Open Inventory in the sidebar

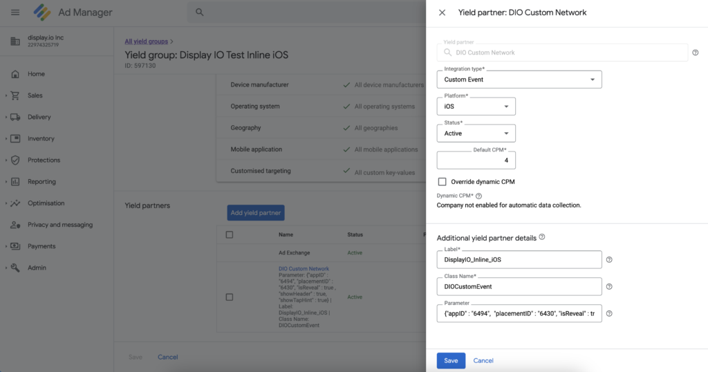(41, 138)
